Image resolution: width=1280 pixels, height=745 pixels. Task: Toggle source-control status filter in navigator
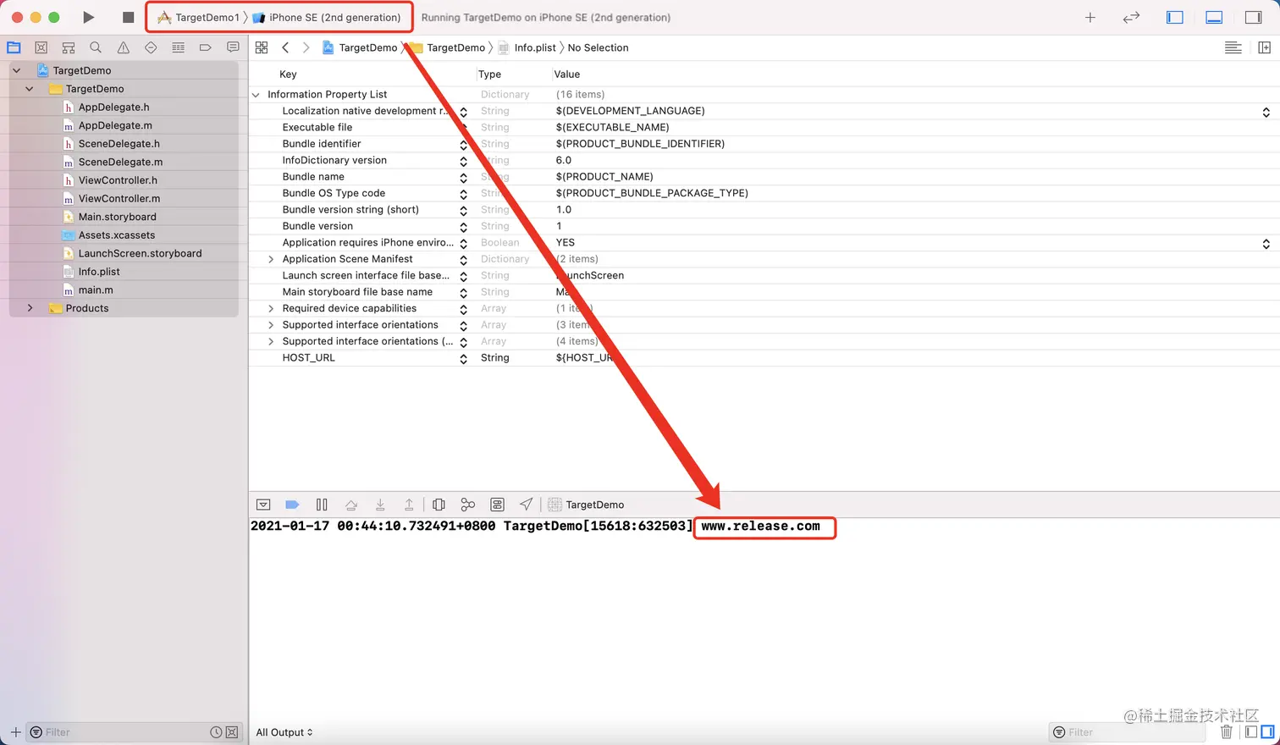[x=231, y=732]
